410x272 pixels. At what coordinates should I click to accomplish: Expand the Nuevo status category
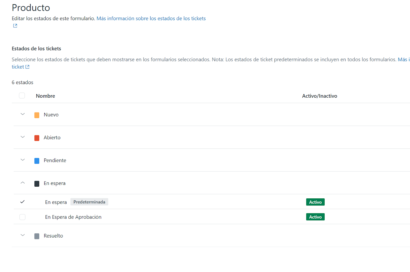click(23, 114)
